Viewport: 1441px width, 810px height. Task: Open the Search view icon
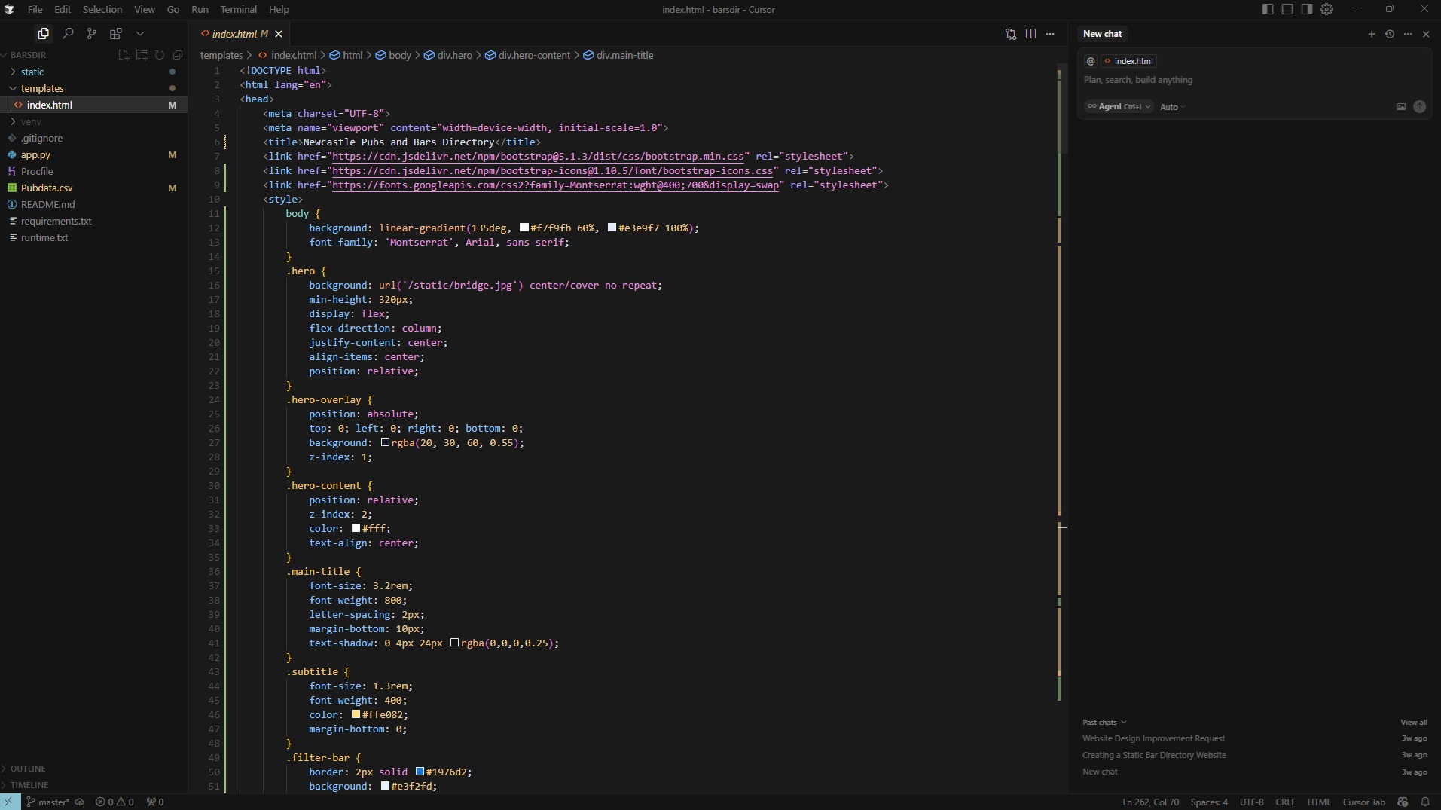(x=68, y=34)
